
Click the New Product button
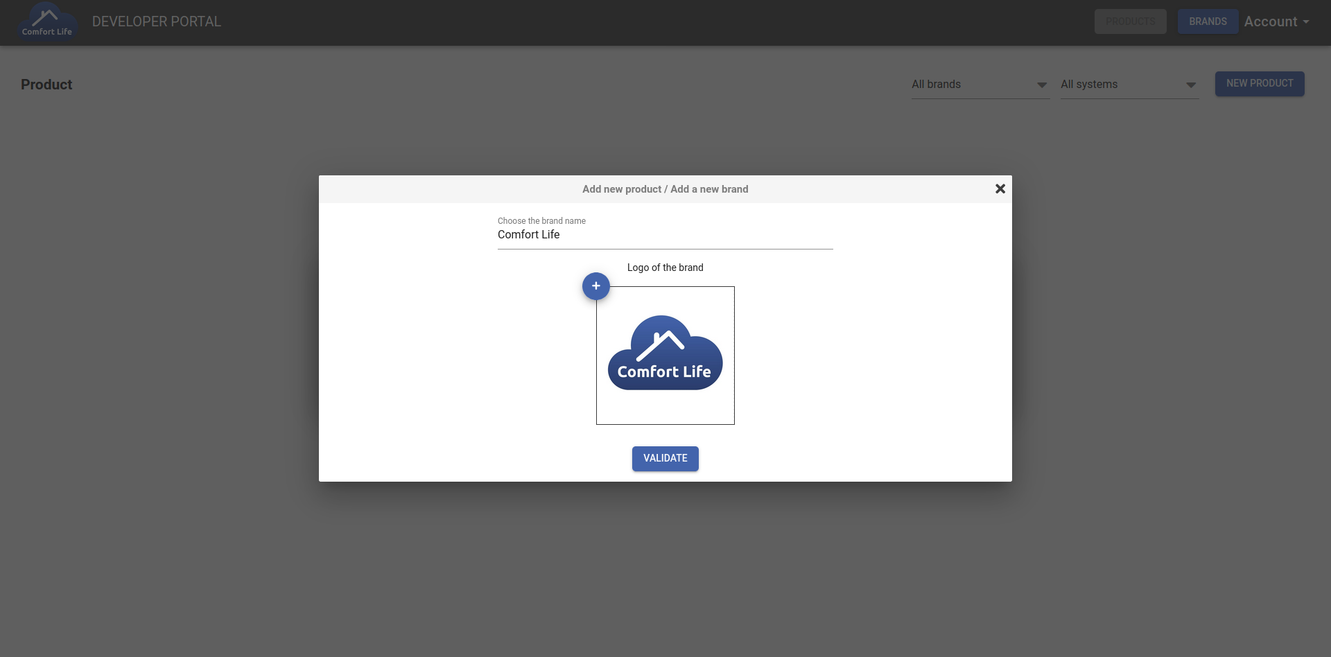tap(1259, 84)
